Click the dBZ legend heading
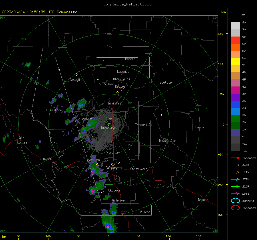 242,15
